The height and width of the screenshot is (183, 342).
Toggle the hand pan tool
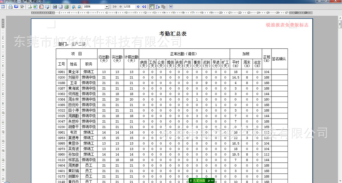[152, 7]
